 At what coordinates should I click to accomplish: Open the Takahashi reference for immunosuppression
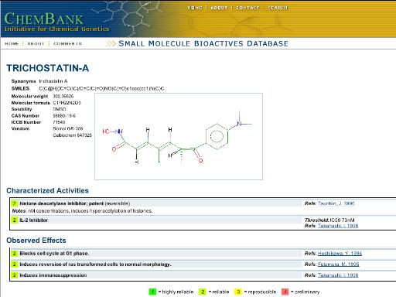tap(338, 275)
